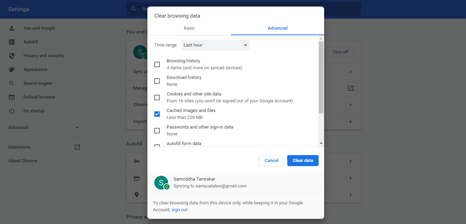Click On startup in the sidebar
Image resolution: width=466 pixels, height=224 pixels.
click(34, 111)
